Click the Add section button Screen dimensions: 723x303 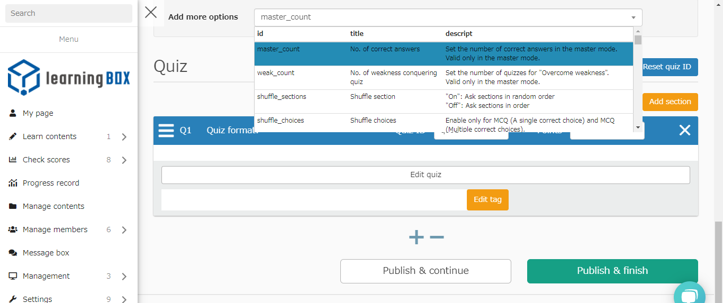click(x=670, y=102)
